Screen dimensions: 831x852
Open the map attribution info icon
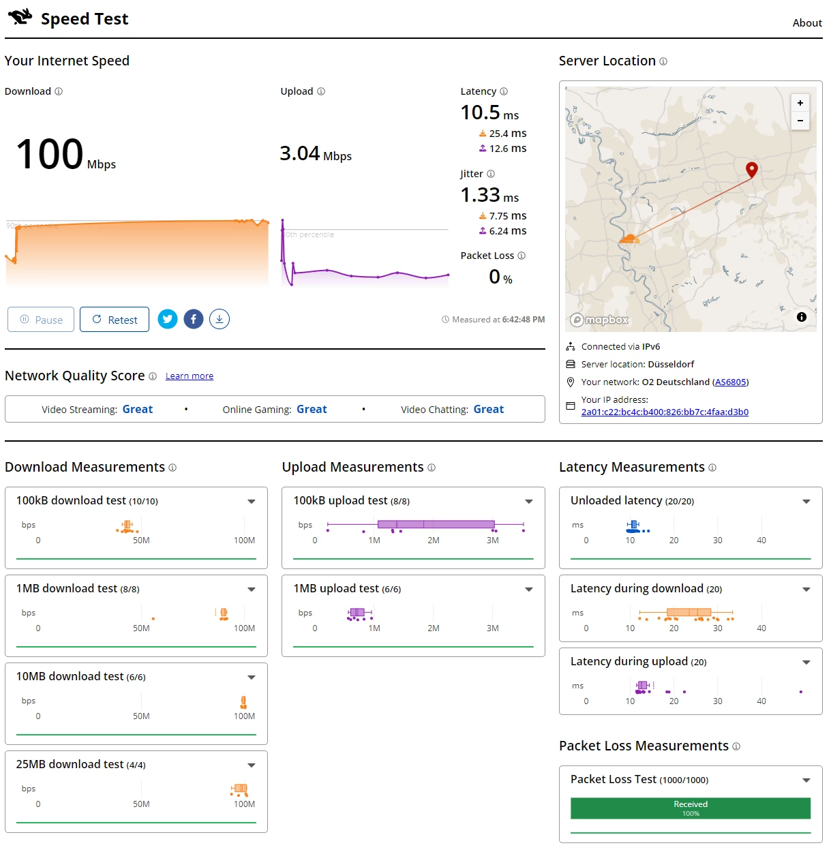802,317
